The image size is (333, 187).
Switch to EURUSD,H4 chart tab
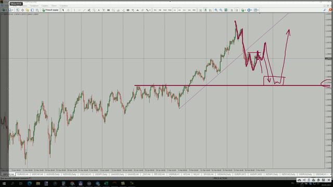click(23, 175)
